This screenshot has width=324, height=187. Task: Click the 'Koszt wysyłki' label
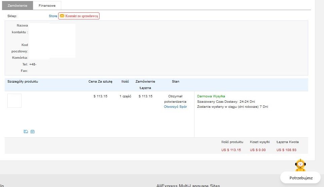(x=260, y=142)
